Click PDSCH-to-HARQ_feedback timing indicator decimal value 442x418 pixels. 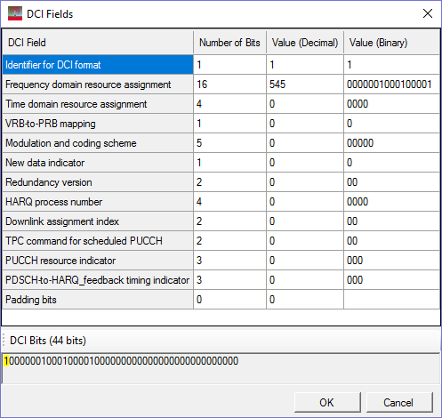pos(305,280)
